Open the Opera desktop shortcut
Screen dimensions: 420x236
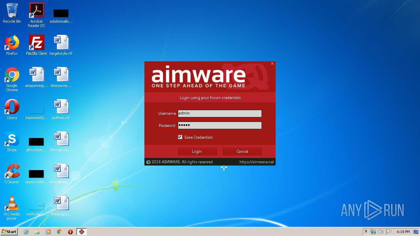(x=12, y=109)
